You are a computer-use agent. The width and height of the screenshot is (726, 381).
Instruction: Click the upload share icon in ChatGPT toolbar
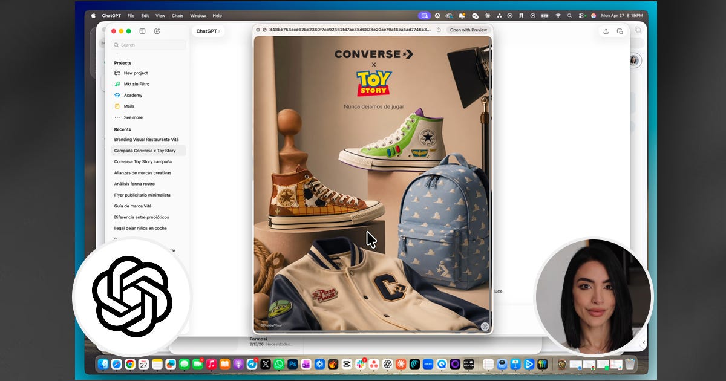click(606, 31)
